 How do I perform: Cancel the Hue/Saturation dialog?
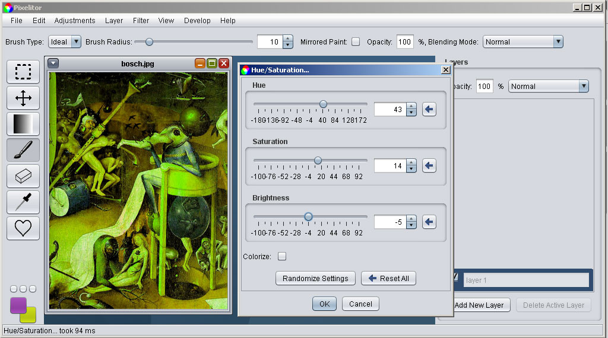pyautogui.click(x=360, y=304)
